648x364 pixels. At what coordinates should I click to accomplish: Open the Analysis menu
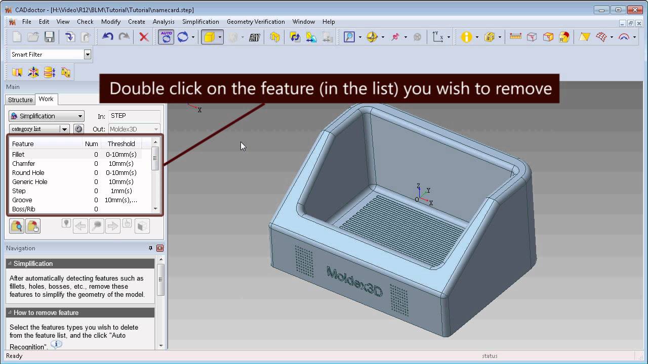point(164,22)
